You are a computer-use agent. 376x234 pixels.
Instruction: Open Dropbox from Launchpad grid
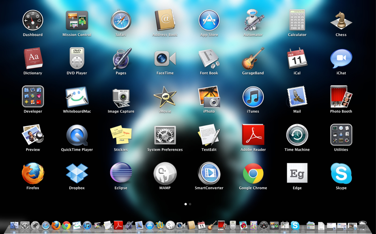point(77,173)
